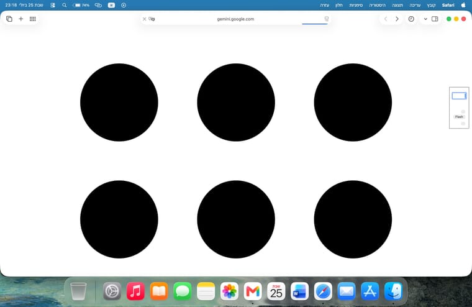The image size is (472, 307).
Task: Open the היסטוריה menu
Action: pyautogui.click(x=377, y=5)
